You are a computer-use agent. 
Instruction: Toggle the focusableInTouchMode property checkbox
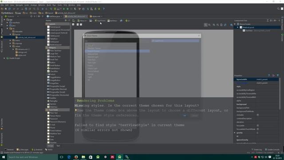pos(257,129)
